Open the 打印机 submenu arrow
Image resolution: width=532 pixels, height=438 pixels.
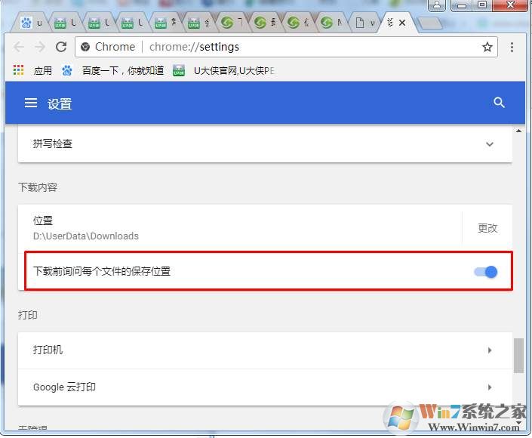pos(489,350)
